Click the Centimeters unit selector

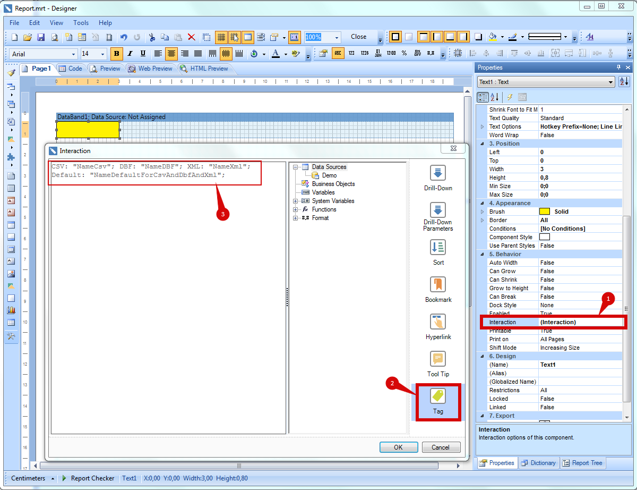coord(32,478)
